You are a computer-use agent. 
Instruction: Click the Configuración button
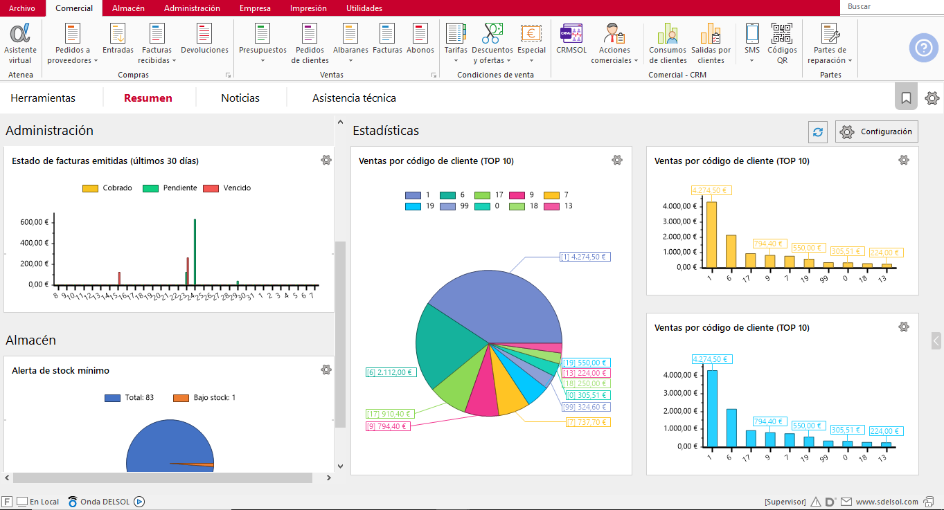point(878,131)
